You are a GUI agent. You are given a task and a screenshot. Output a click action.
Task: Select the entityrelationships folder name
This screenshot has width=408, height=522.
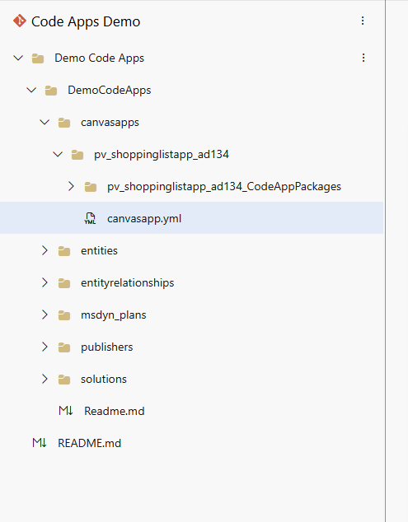click(127, 283)
